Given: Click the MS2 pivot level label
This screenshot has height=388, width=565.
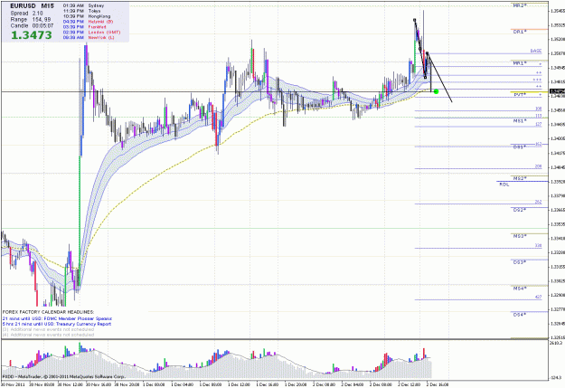Looking at the screenshot, I should tap(520, 178).
